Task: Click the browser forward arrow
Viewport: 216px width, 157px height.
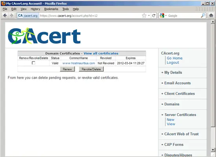Action: point(11,15)
